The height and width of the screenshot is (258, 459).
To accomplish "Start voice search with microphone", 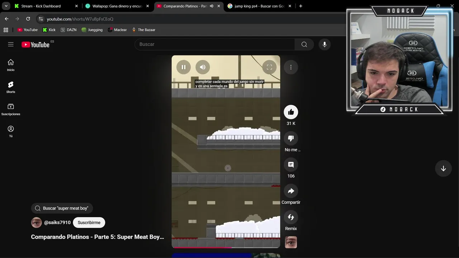I will click(x=325, y=44).
